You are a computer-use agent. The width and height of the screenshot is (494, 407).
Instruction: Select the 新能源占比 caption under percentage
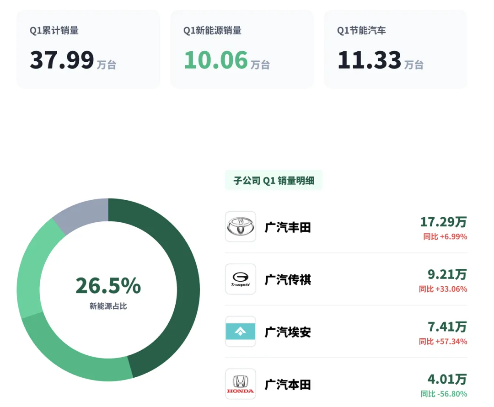coord(108,306)
